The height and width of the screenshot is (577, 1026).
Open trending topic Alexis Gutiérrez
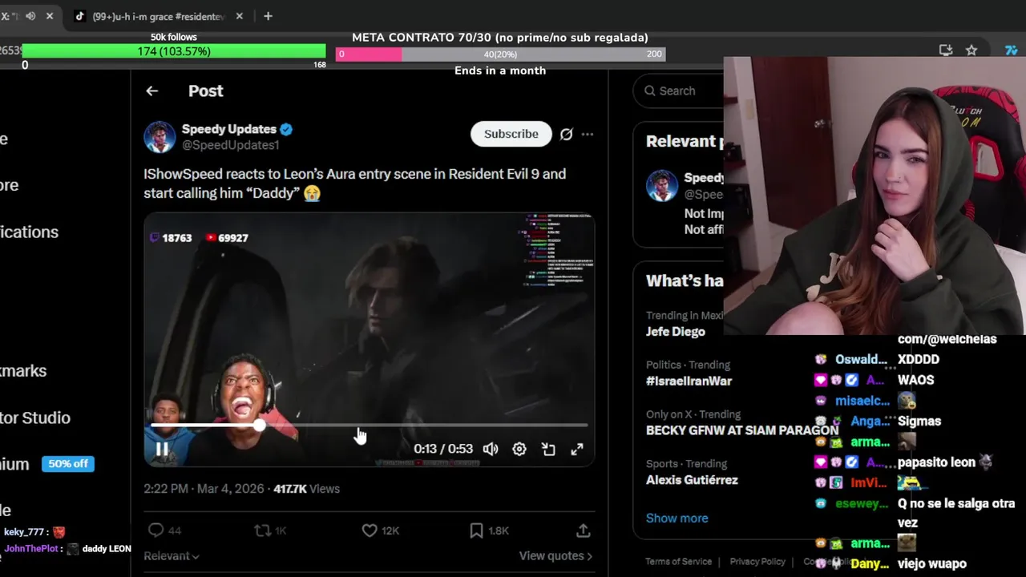(692, 480)
